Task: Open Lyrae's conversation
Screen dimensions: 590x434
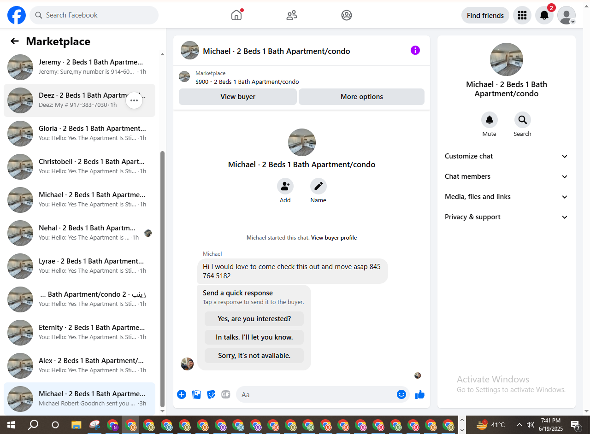Action: 79,266
